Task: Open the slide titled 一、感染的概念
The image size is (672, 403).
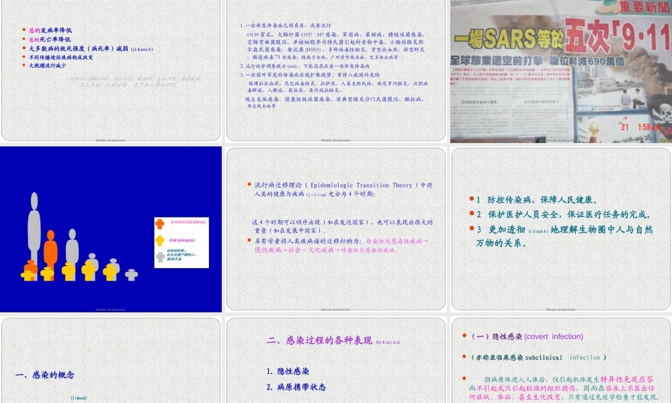Action: point(111,361)
